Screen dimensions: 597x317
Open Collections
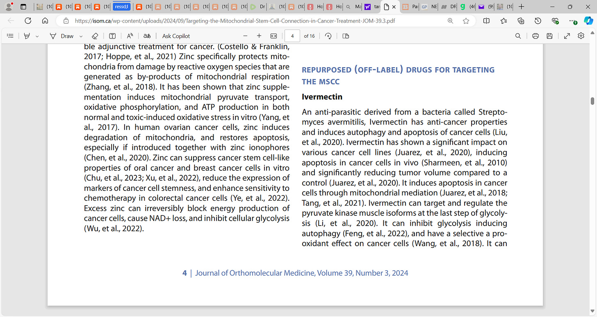[521, 21]
